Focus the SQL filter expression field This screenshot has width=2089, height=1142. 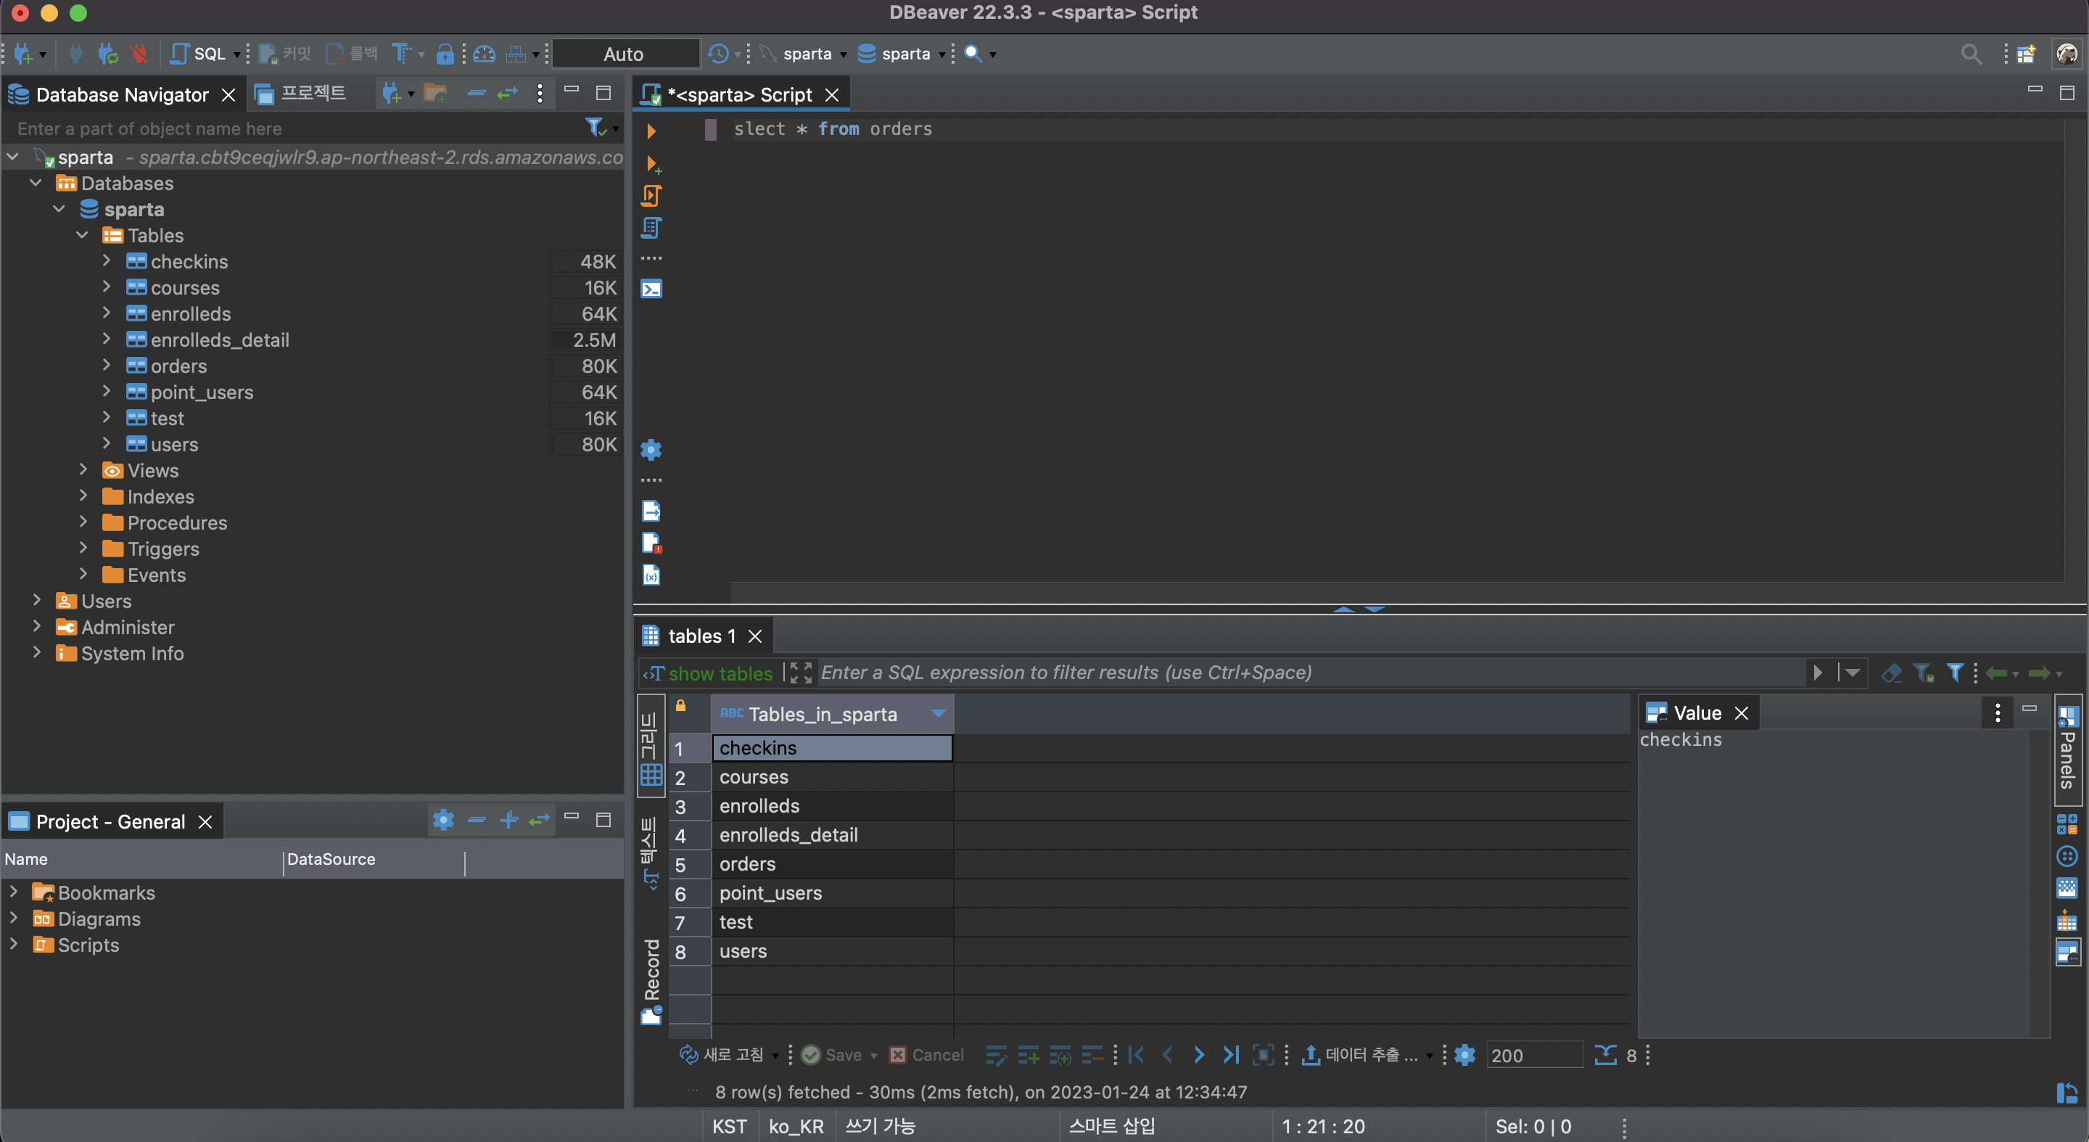point(1310,673)
